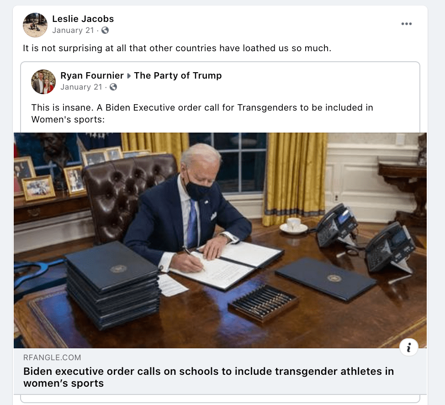The width and height of the screenshot is (445, 405).
Task: Click the globe privacy icon on shared post
Action: point(113,87)
